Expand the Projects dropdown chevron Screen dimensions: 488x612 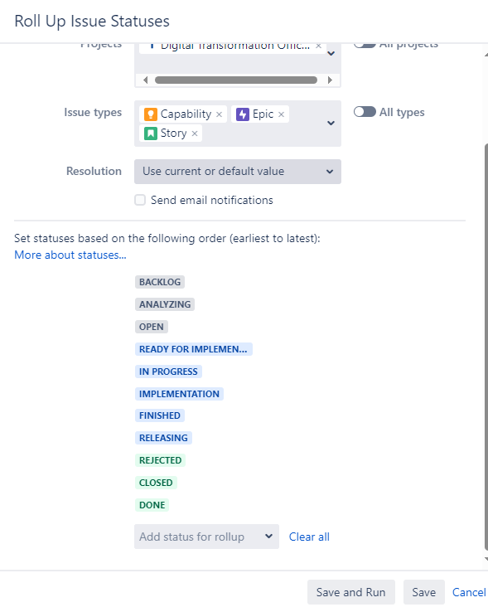pyautogui.click(x=331, y=53)
